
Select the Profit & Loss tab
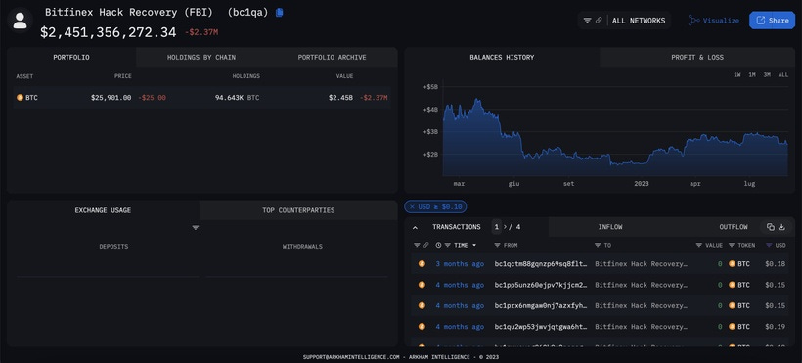point(697,58)
